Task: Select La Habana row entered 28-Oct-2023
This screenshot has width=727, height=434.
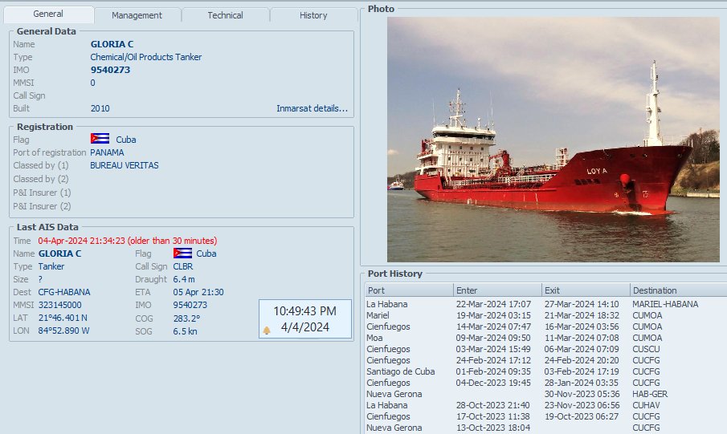Action: coord(546,405)
